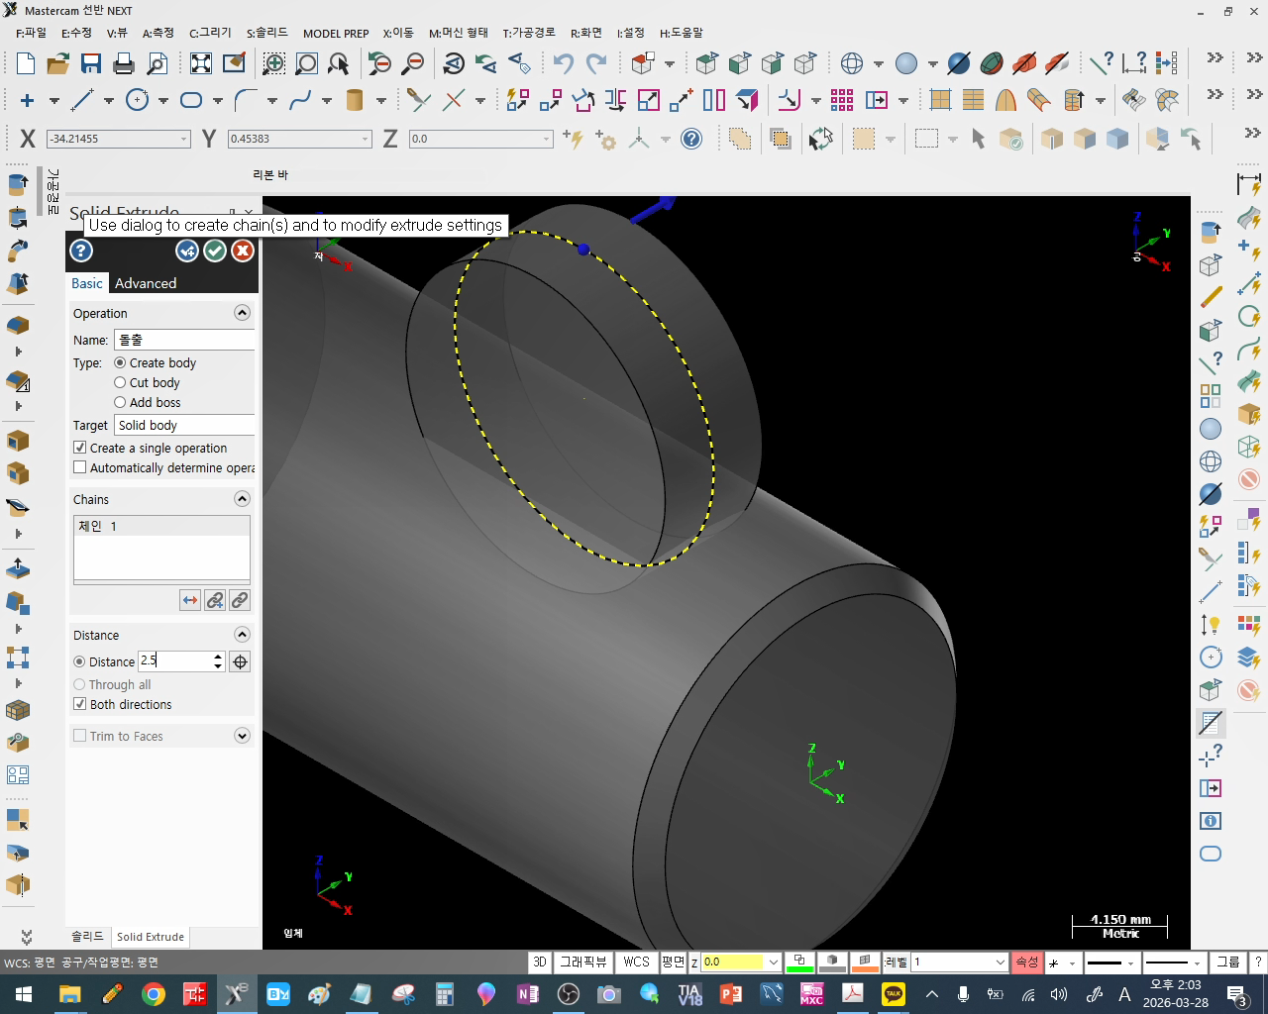Click the Wireframe globe display icon

[x=852, y=64]
